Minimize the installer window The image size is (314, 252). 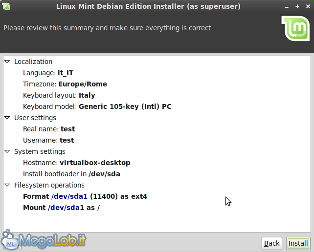287,6
